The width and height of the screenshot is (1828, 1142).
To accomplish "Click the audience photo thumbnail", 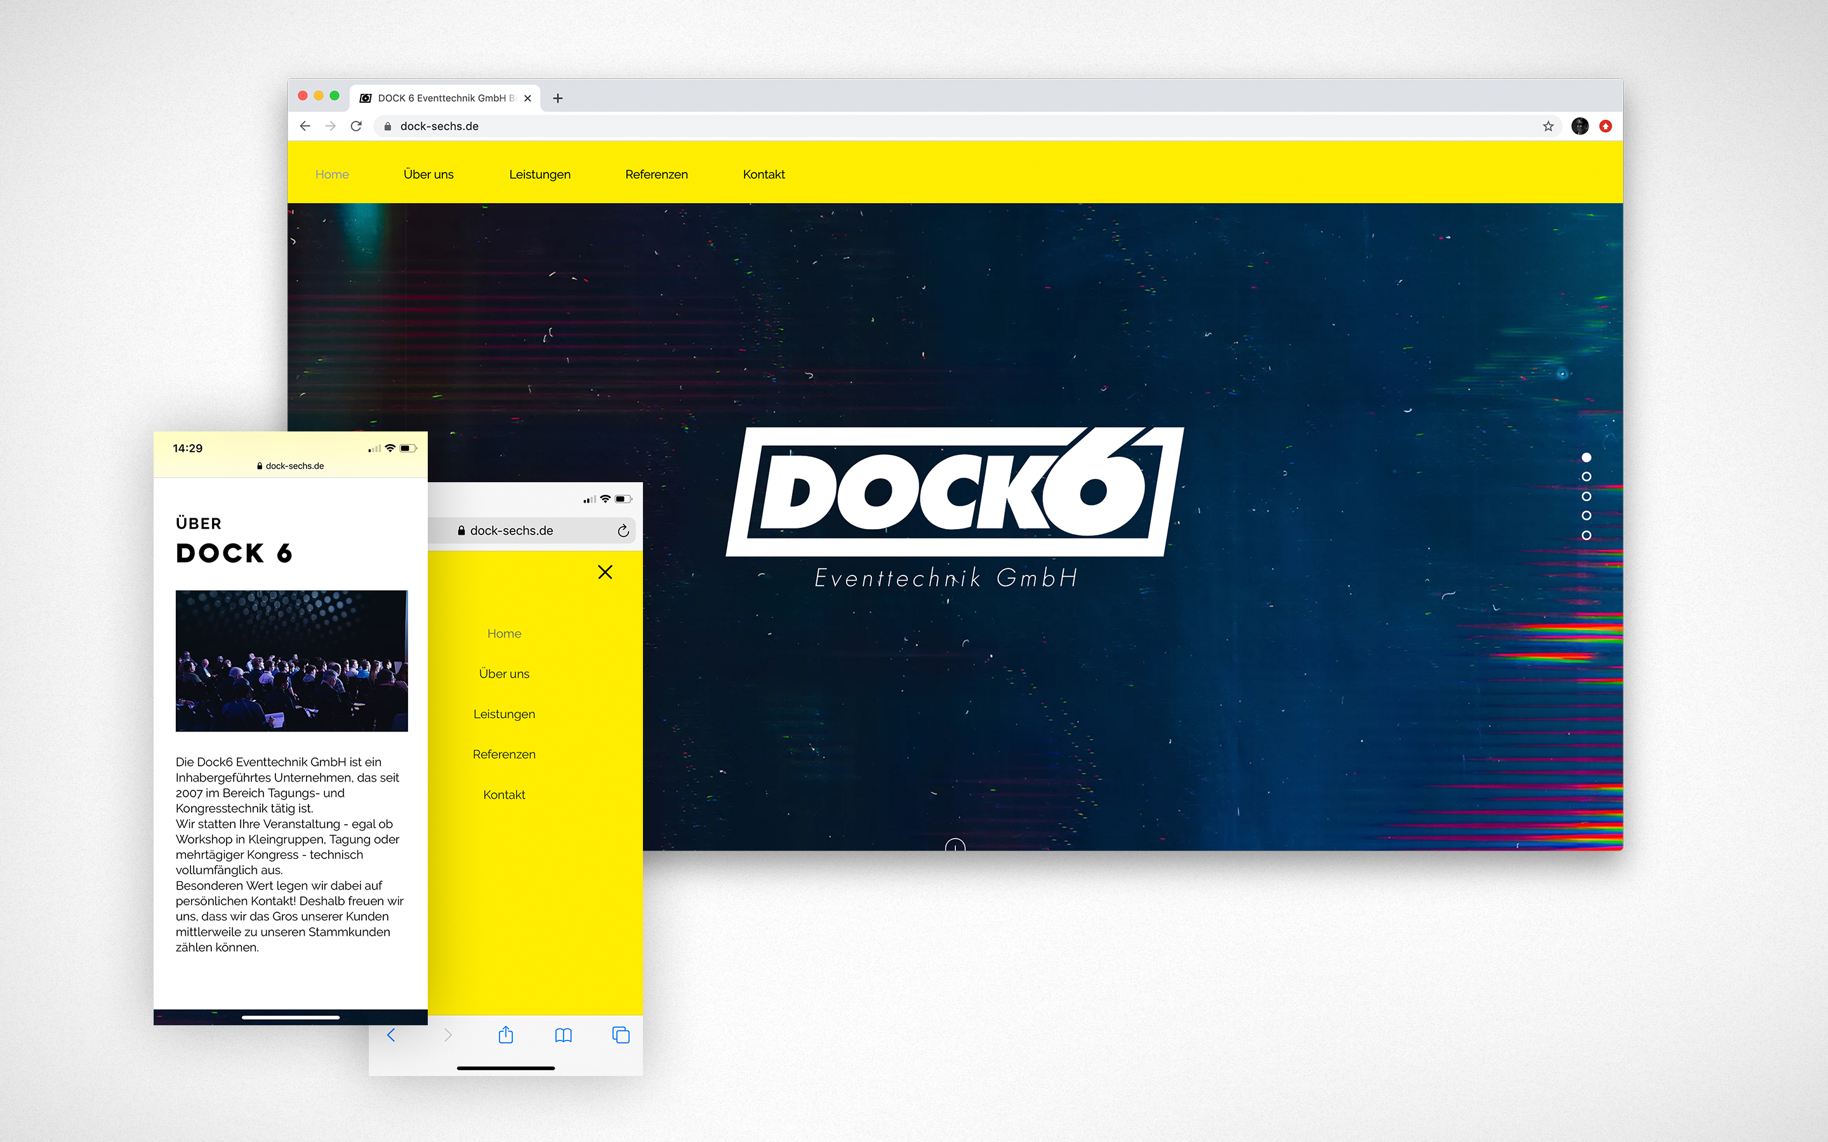I will click(291, 661).
